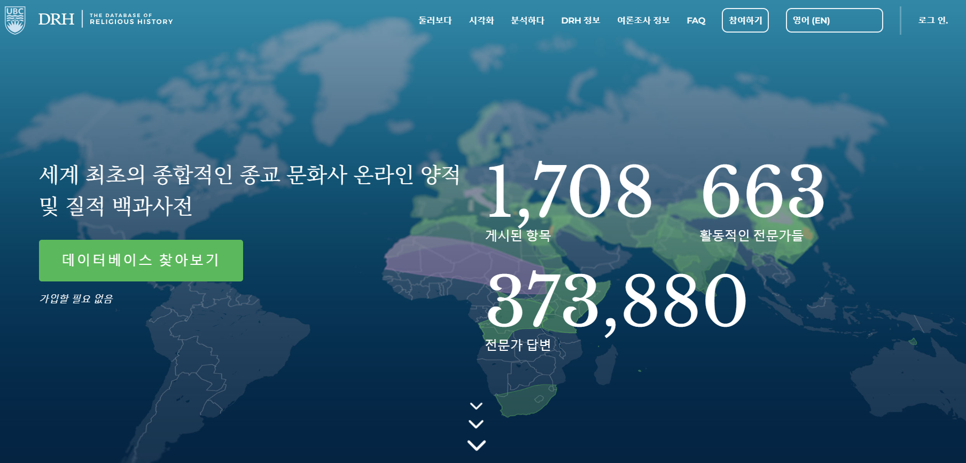
Task: Click the UBC crest logo
Action: 15,20
